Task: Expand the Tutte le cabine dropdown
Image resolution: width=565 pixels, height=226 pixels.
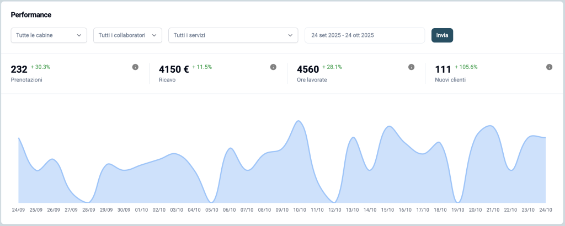Action: point(49,35)
